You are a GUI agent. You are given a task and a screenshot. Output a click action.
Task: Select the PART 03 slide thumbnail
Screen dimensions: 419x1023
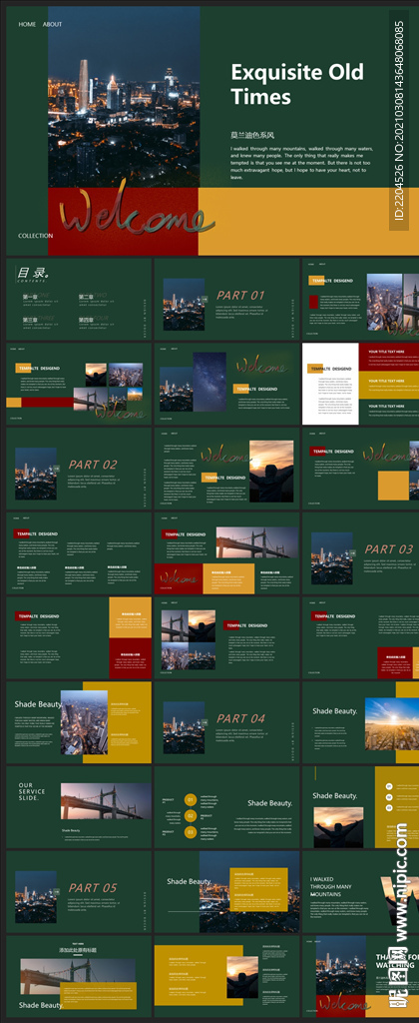[360, 552]
